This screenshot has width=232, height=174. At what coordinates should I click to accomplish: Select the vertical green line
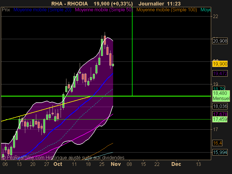tap(132, 52)
